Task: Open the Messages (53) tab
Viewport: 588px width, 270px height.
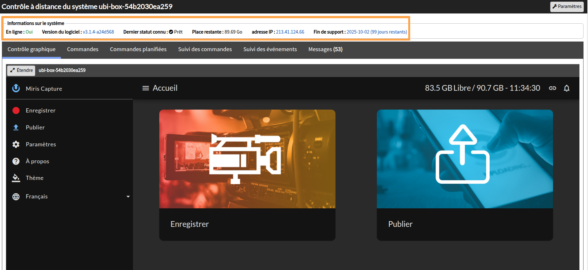Action: [x=326, y=49]
